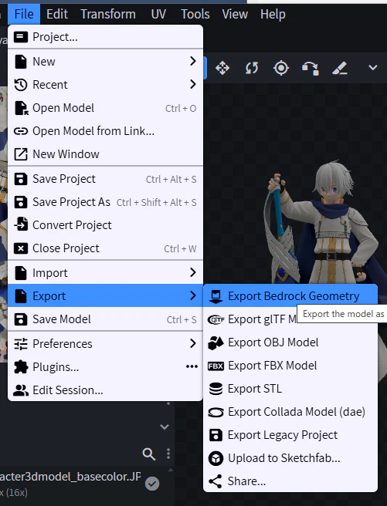Select Export STL option

coord(290,389)
